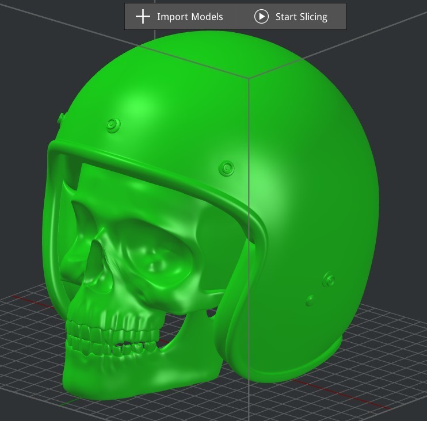Click the plus icon beside Import Models
The width and height of the screenshot is (427, 421).
143,17
